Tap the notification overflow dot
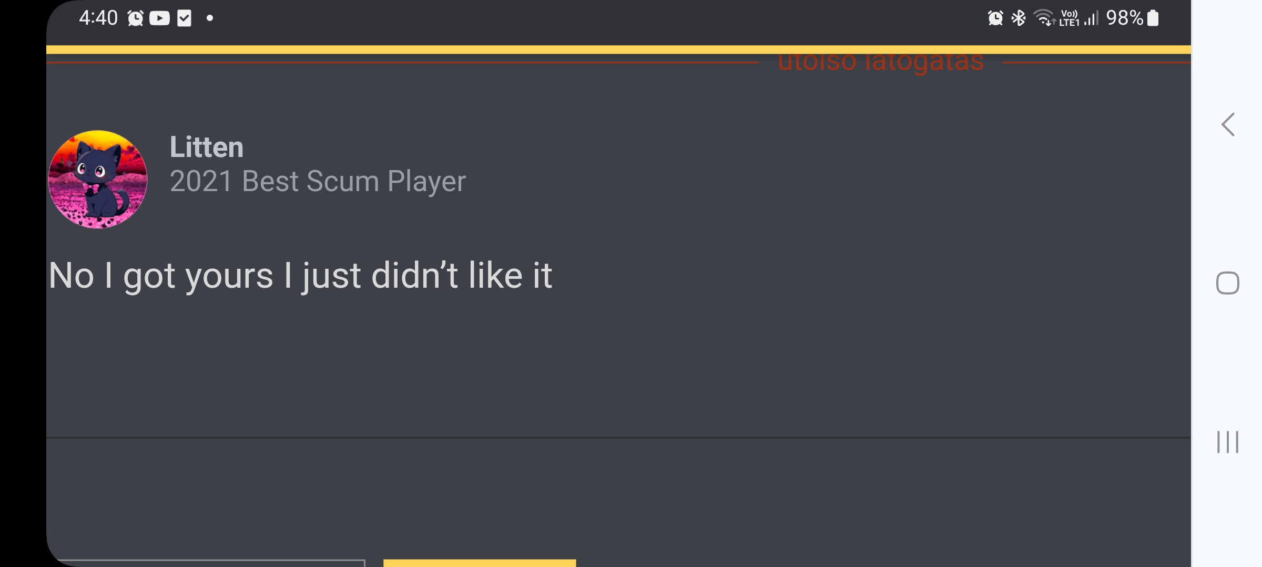This screenshot has height=567, width=1262. click(210, 18)
